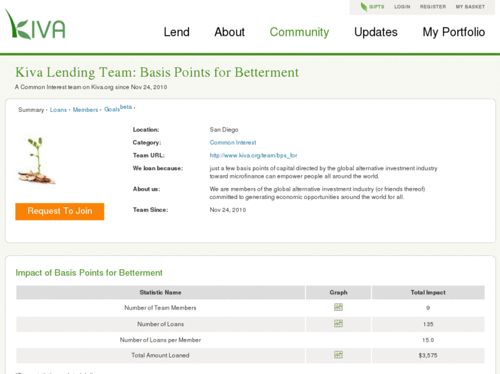This screenshot has width=500, height=374.
Task: Switch to the Goals beta tab
Action: [118, 108]
